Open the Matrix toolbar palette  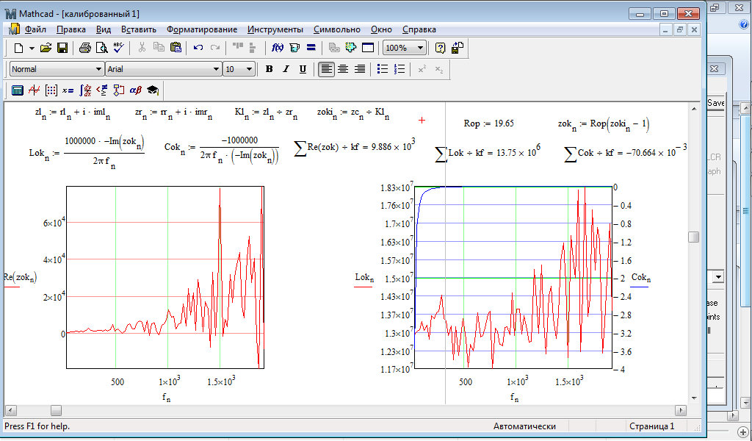coord(51,90)
